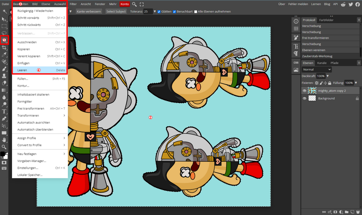Toggle lock image pixels brush in Fixieren
The height and width of the screenshot is (215, 362).
[x=321, y=83]
